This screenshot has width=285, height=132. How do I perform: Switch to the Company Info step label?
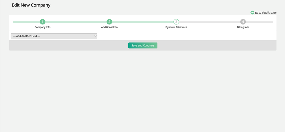pos(43,27)
